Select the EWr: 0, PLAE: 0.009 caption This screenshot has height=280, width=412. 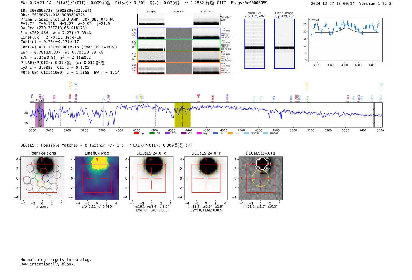(206, 210)
